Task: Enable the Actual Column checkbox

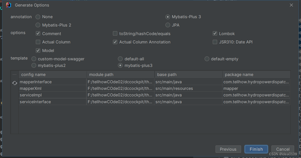Action: point(38,42)
